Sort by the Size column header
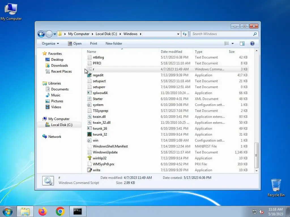 pyautogui.click(x=238, y=52)
